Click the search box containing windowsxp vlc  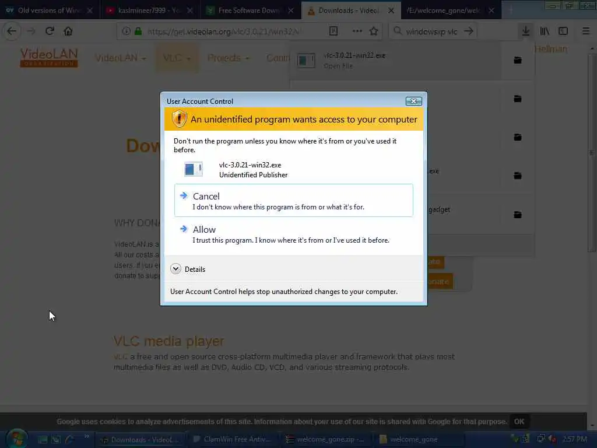pyautogui.click(x=431, y=32)
